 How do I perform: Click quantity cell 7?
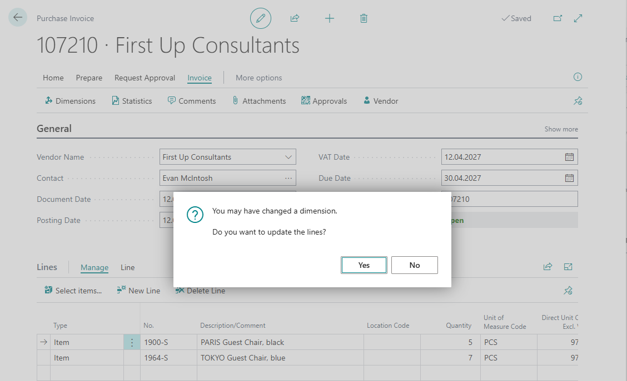tap(450, 358)
